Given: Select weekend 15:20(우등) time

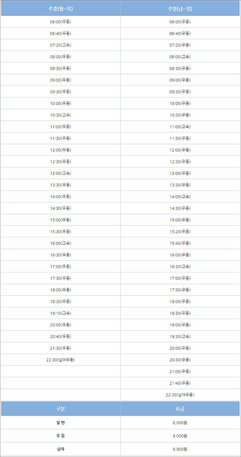Looking at the screenshot, I should pyautogui.click(x=180, y=232).
